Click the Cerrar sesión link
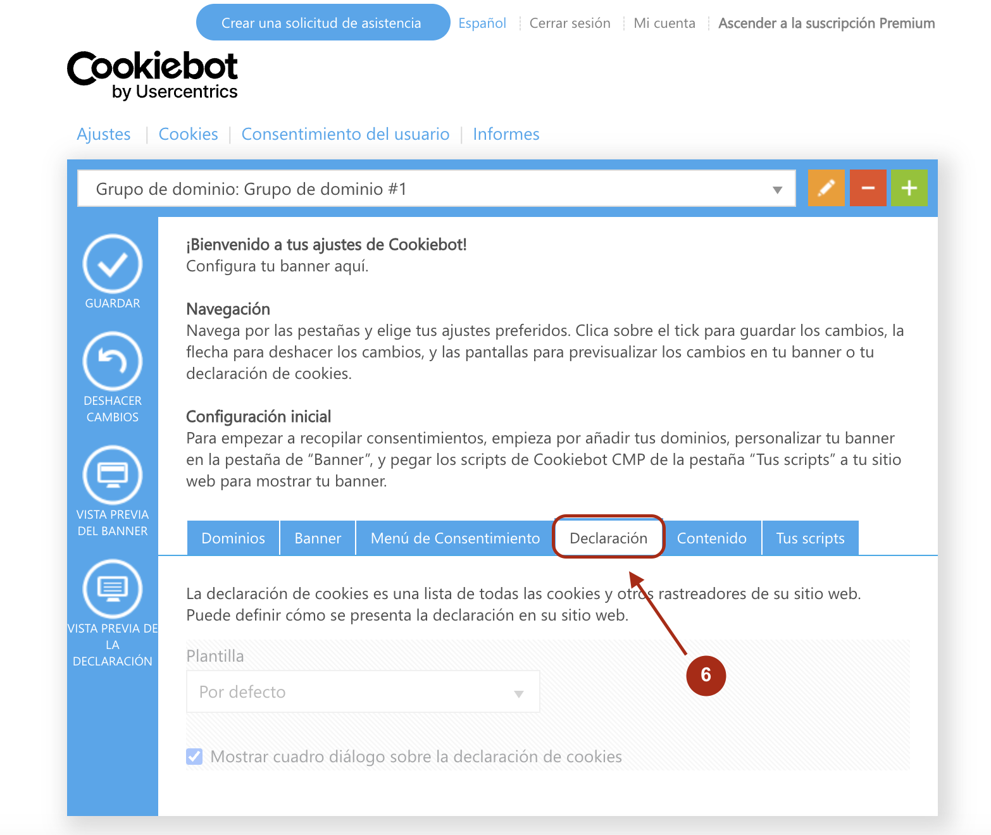 tap(570, 23)
